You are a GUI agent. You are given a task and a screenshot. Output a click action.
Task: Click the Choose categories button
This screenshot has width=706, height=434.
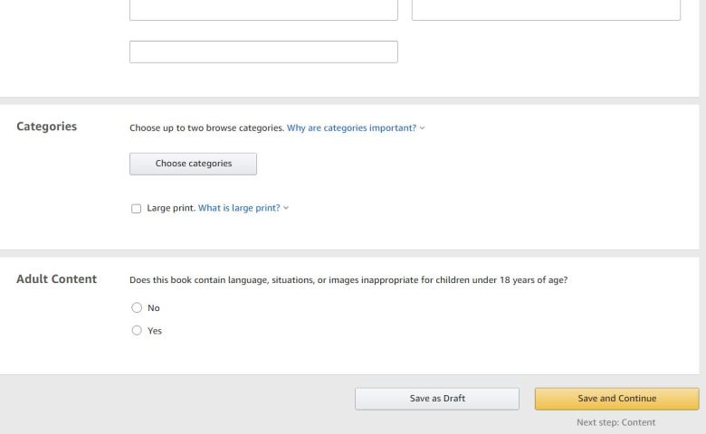[193, 164]
